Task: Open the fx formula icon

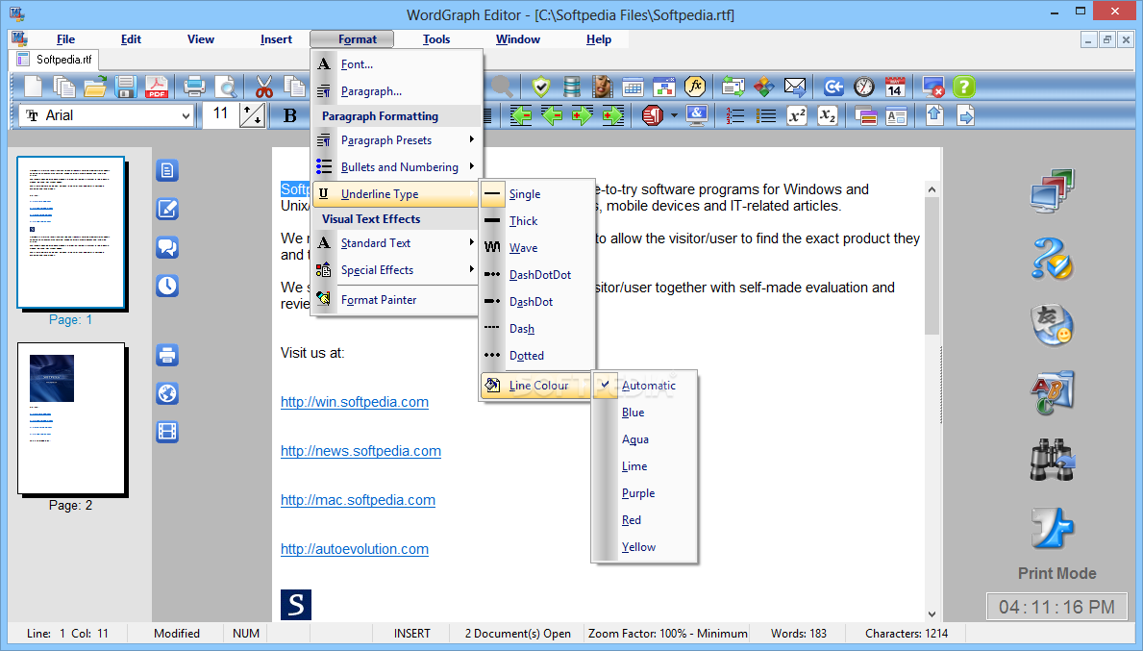Action: tap(695, 88)
